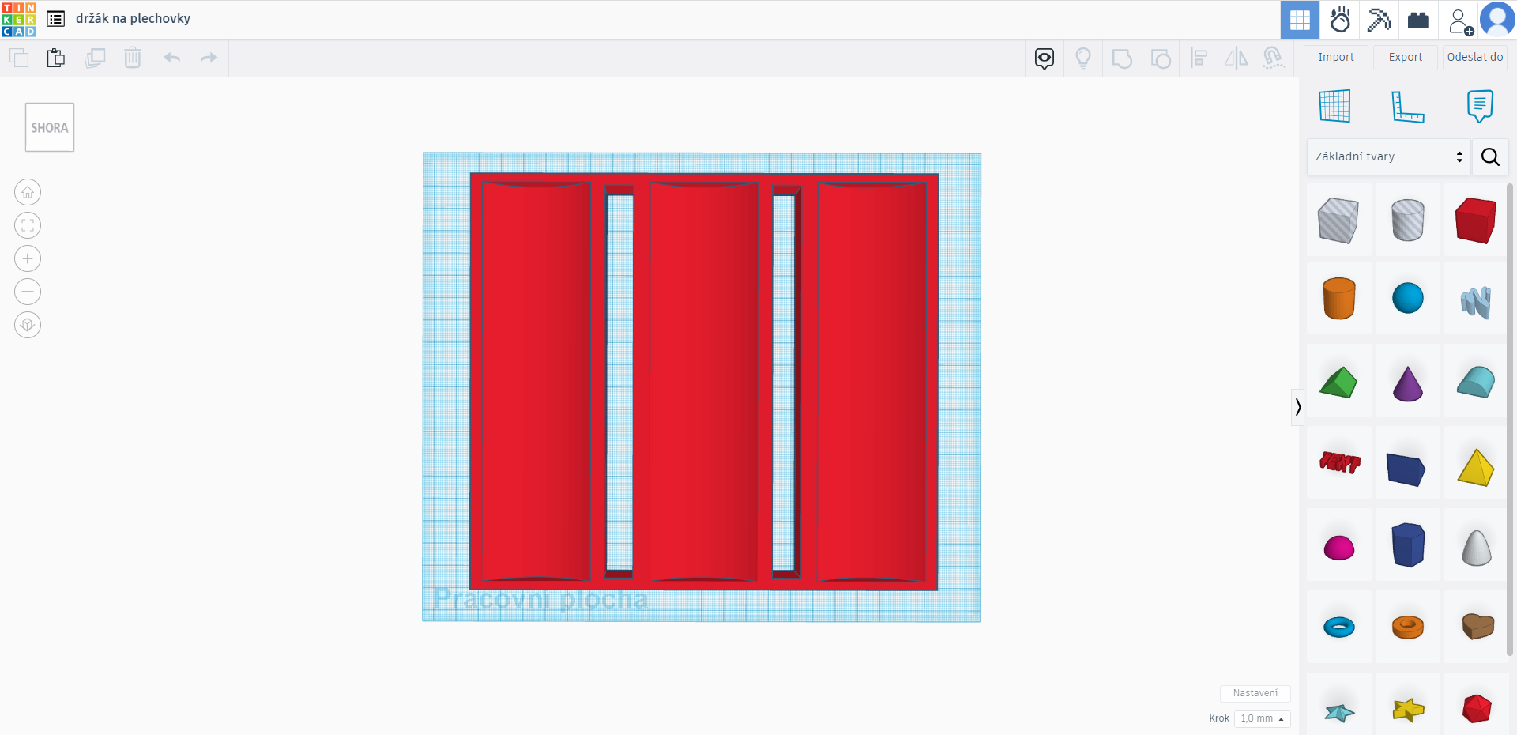The height and width of the screenshot is (735, 1517).
Task: Search shapes with magnifier icon
Action: (1490, 156)
